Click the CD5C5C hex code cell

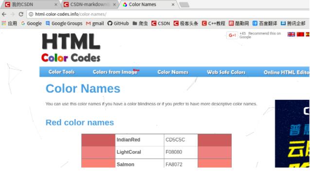point(181,140)
